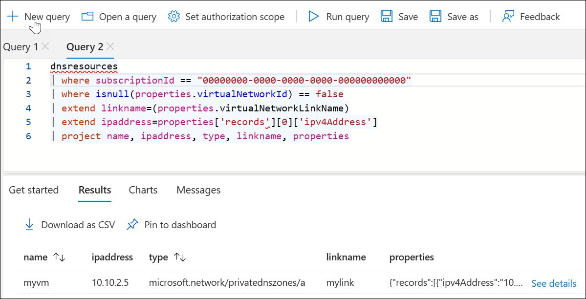
Task: Click the Save as disk icon
Action: [x=435, y=17]
